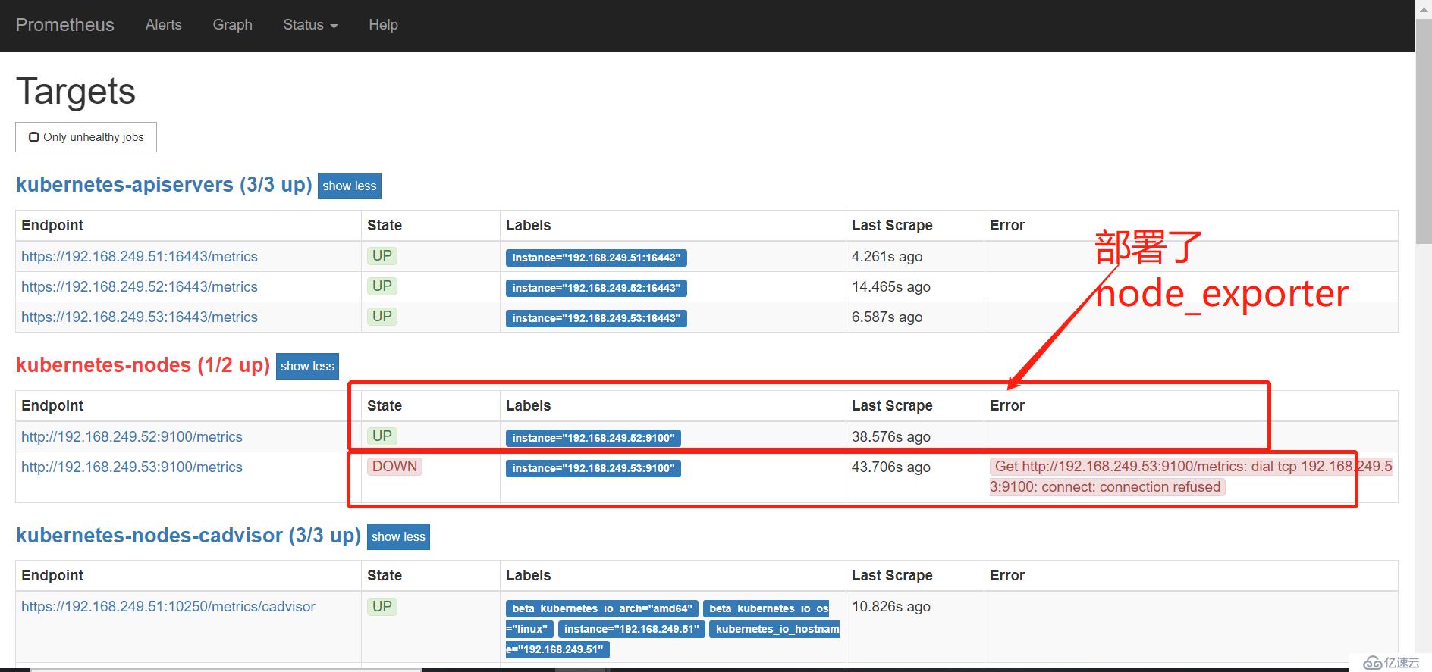Click the 43.706s ago last scrape value

click(891, 467)
